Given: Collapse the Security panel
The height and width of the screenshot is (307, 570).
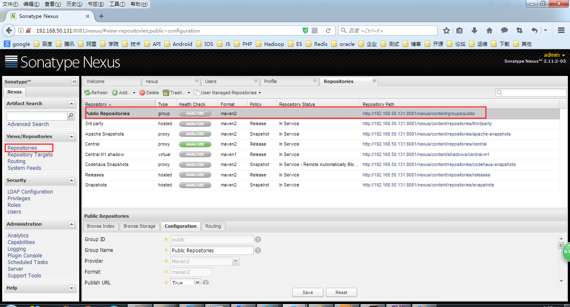Looking at the screenshot, I should click(x=71, y=181).
